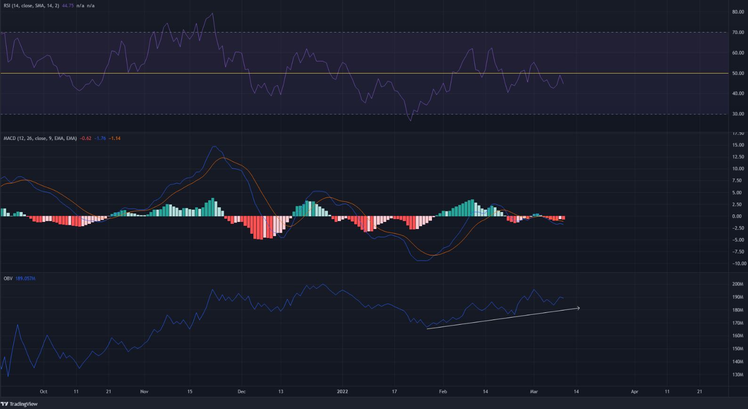Select the MACD indicator legend title
The width and height of the screenshot is (748, 409).
[40, 139]
